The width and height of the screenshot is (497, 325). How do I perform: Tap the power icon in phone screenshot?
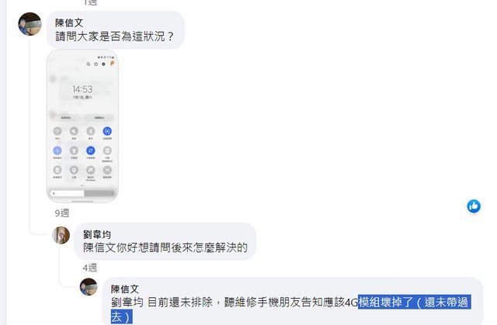click(x=96, y=64)
